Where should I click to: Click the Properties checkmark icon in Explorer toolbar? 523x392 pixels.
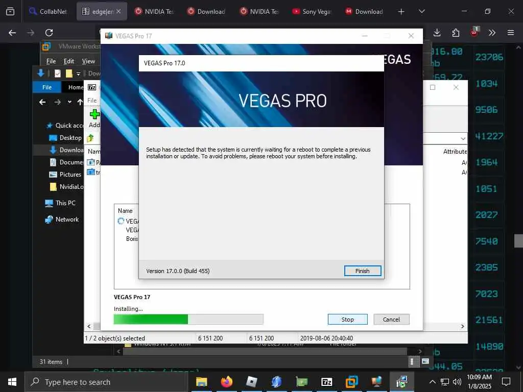tap(58, 73)
